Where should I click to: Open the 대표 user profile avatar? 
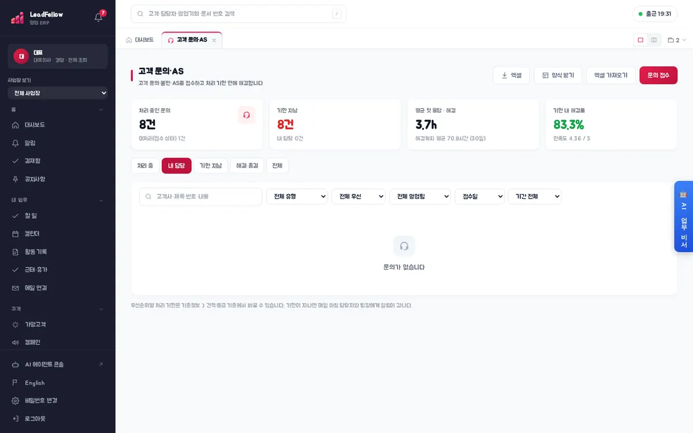coord(21,56)
